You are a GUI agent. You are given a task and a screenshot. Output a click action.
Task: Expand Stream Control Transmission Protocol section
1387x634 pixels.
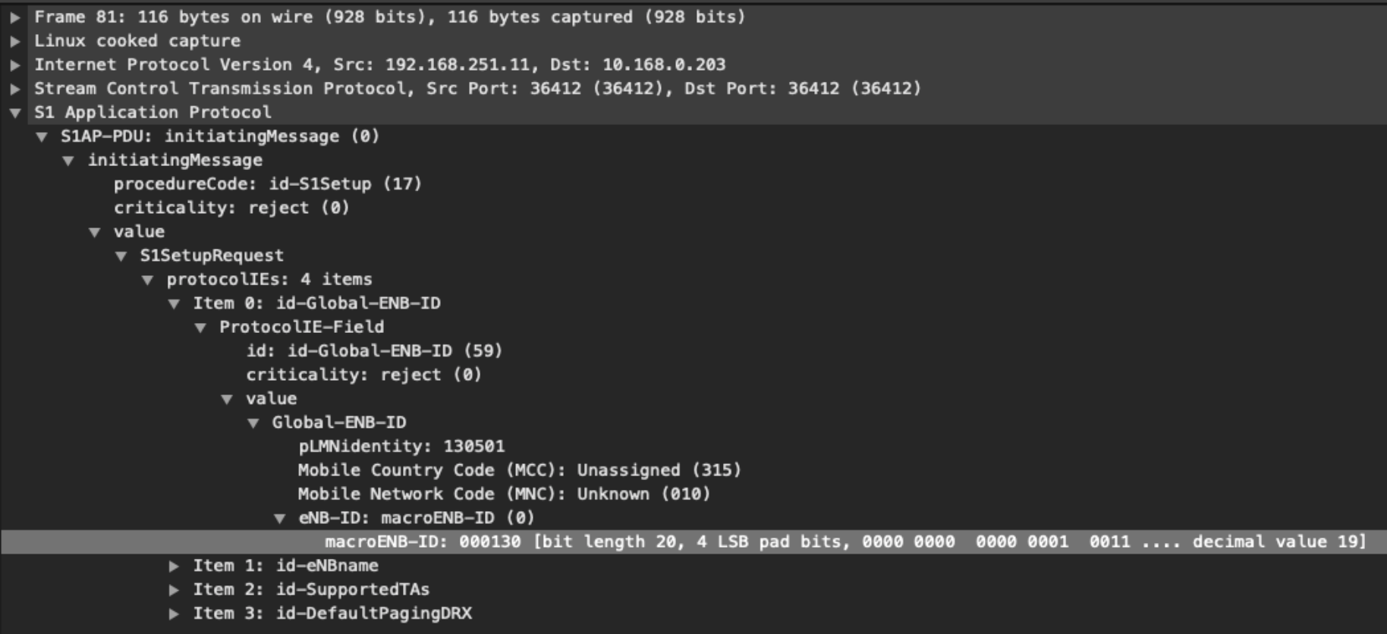pos(15,89)
